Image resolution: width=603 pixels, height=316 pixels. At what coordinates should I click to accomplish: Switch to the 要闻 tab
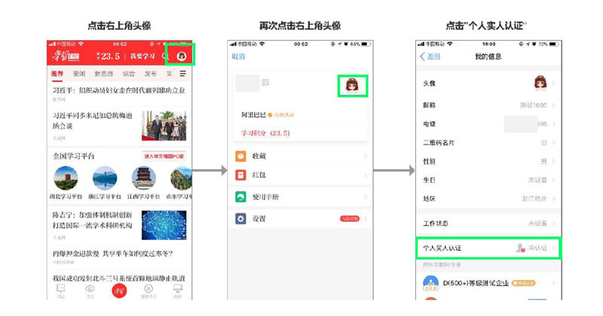79,74
